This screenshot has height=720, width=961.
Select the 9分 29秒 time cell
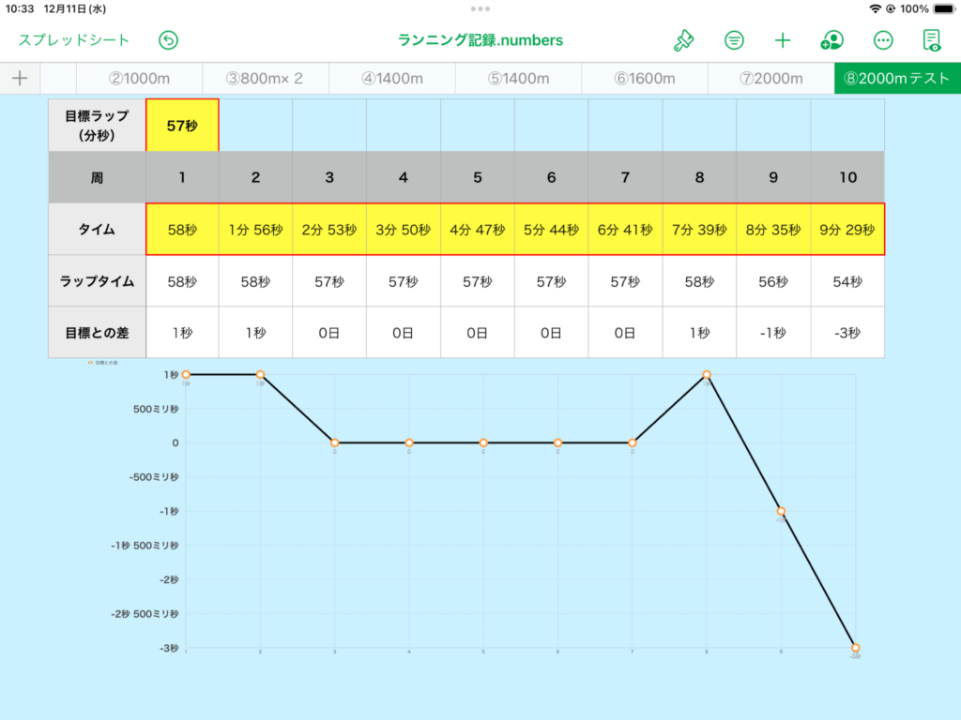click(847, 230)
